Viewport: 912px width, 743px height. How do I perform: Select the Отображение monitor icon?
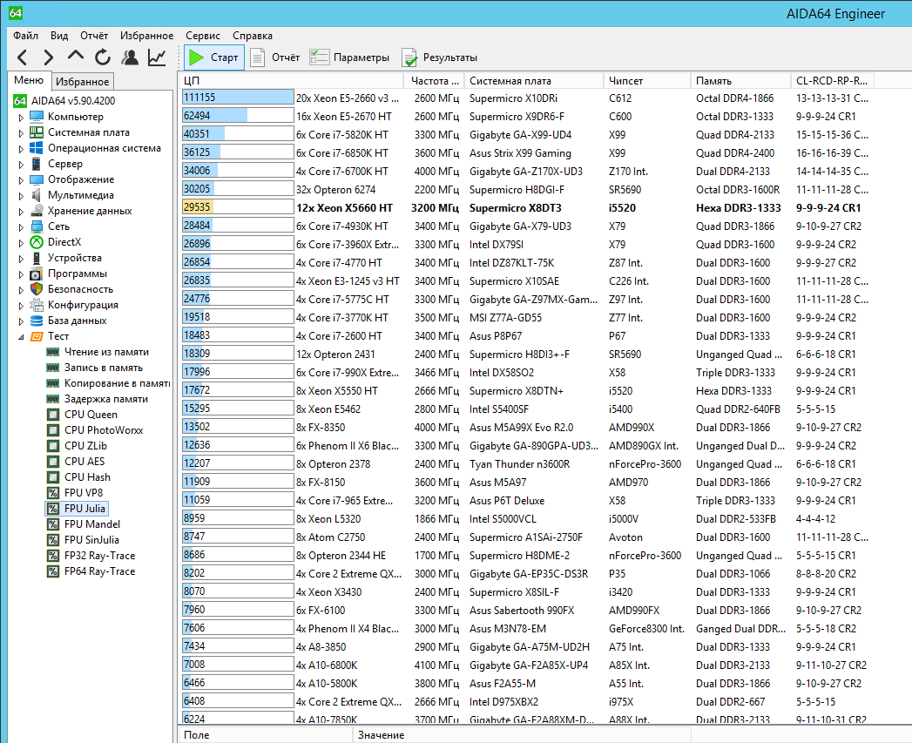pyautogui.click(x=37, y=179)
